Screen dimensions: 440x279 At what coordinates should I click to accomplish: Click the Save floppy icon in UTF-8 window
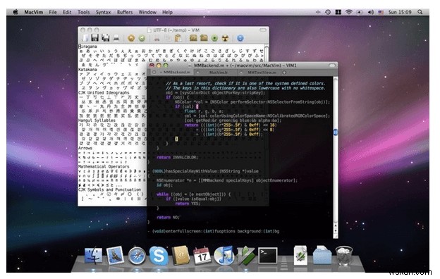(95, 38)
